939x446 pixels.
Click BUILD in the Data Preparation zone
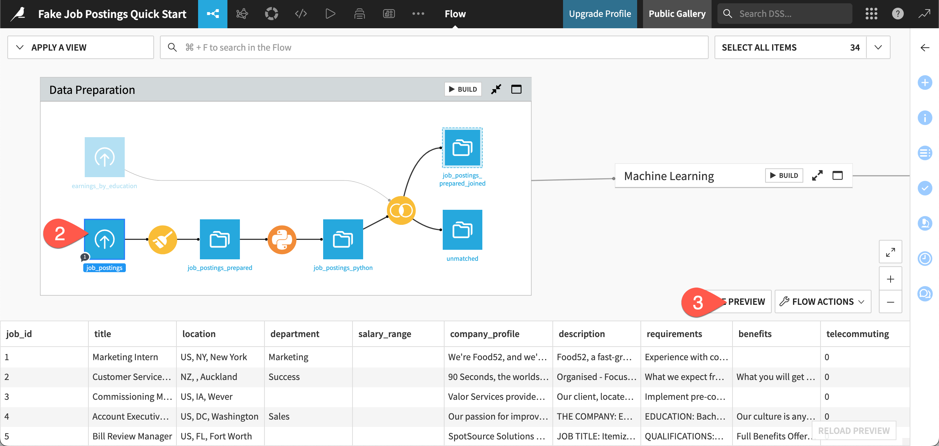(x=463, y=89)
